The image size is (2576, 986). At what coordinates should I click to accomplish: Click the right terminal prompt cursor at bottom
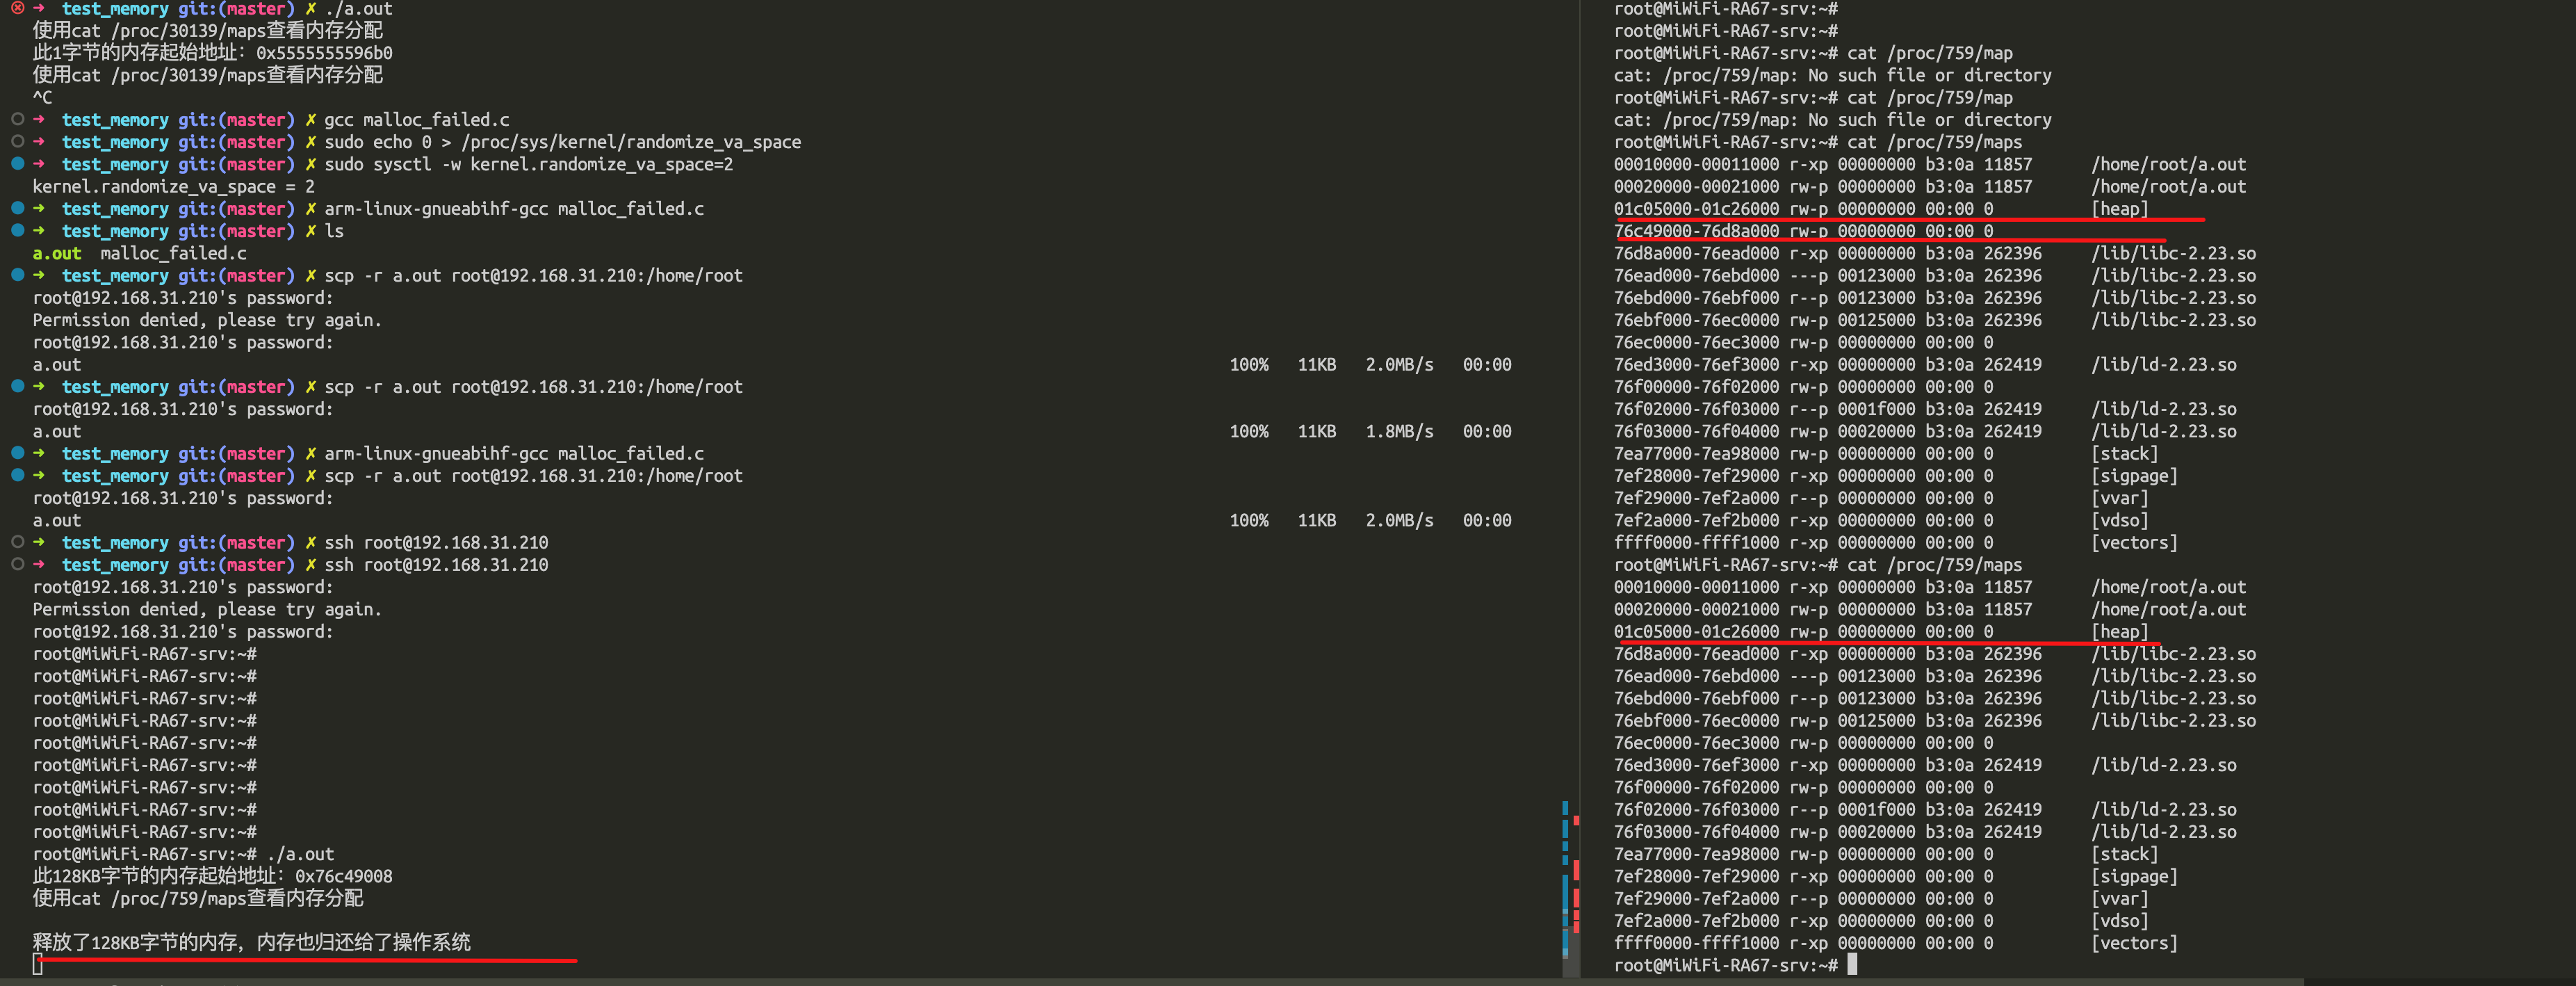point(1852,965)
